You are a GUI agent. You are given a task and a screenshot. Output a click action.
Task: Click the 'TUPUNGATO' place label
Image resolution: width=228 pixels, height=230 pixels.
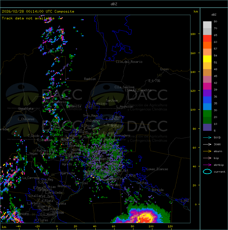(44, 190)
